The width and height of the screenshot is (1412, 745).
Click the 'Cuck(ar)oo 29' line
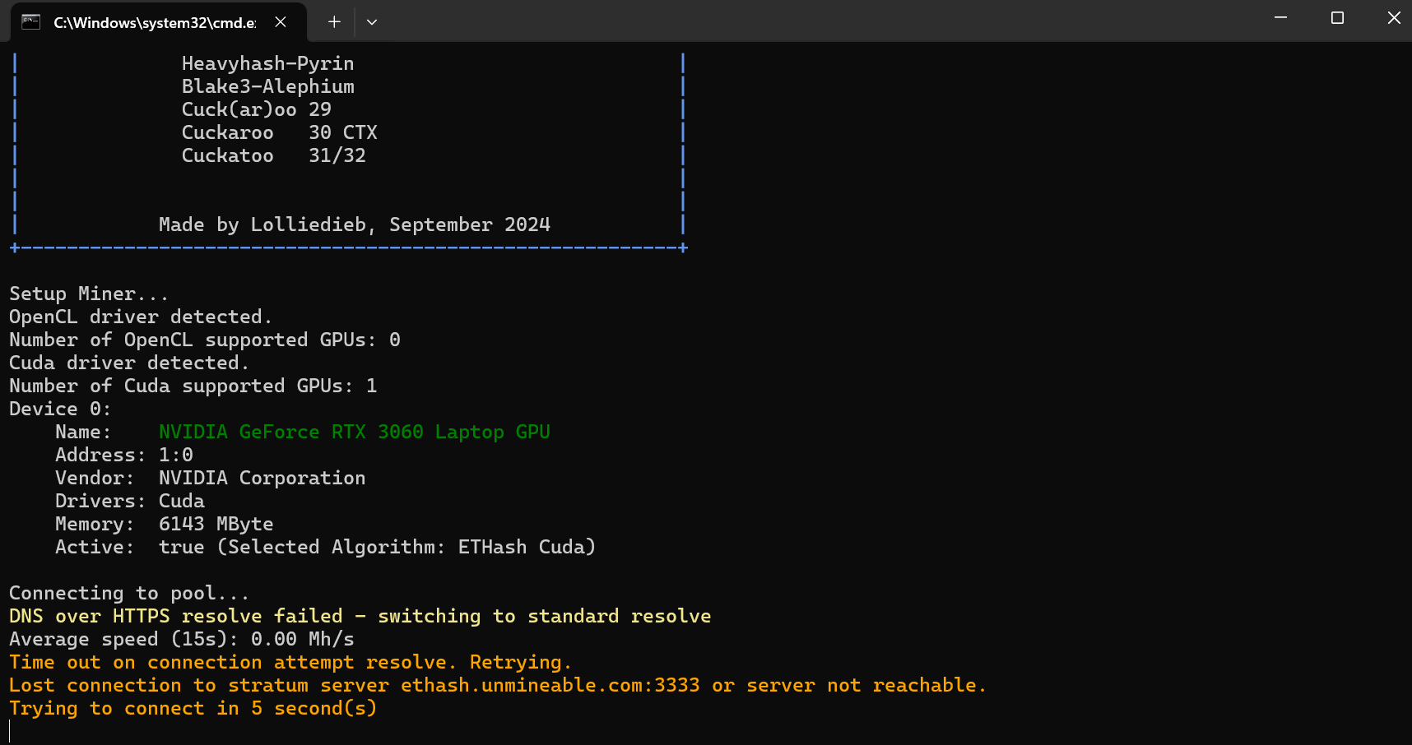click(256, 109)
